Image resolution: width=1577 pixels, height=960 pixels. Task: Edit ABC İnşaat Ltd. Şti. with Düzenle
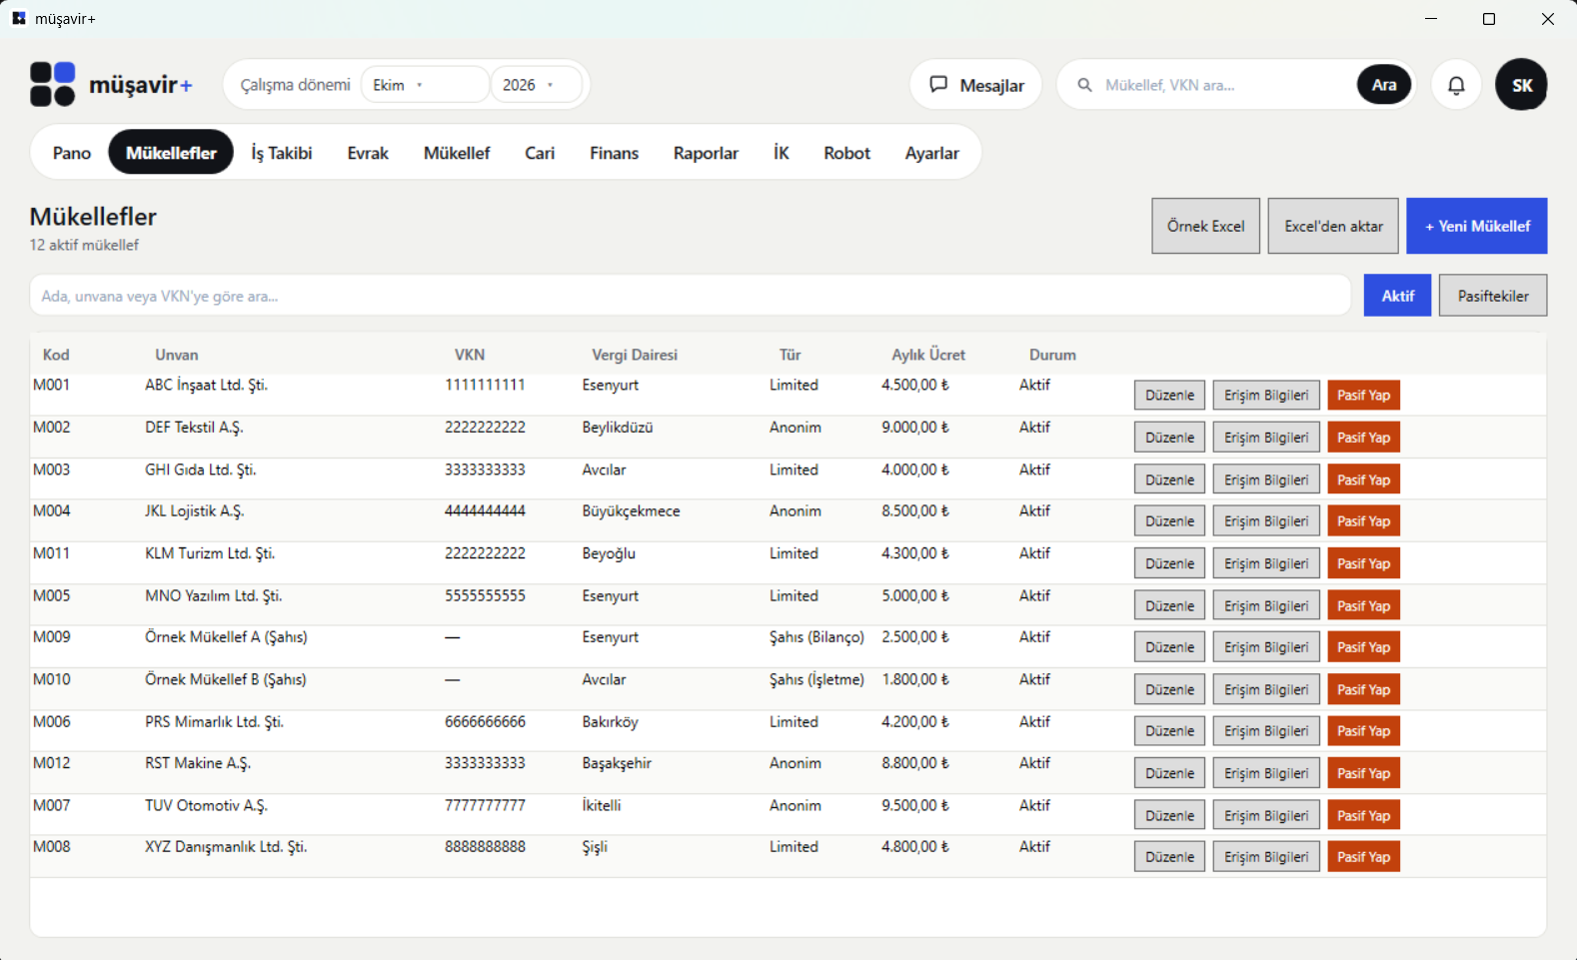click(x=1169, y=396)
